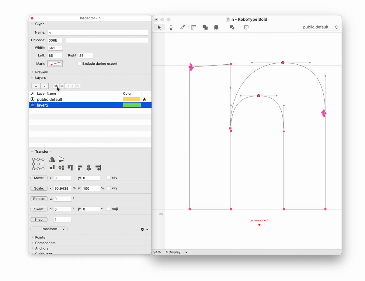Activate the measurement ruler tool

pos(193,27)
